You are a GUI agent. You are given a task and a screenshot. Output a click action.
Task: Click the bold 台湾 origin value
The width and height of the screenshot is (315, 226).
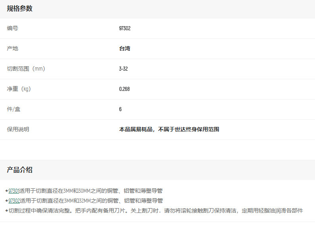125,49
